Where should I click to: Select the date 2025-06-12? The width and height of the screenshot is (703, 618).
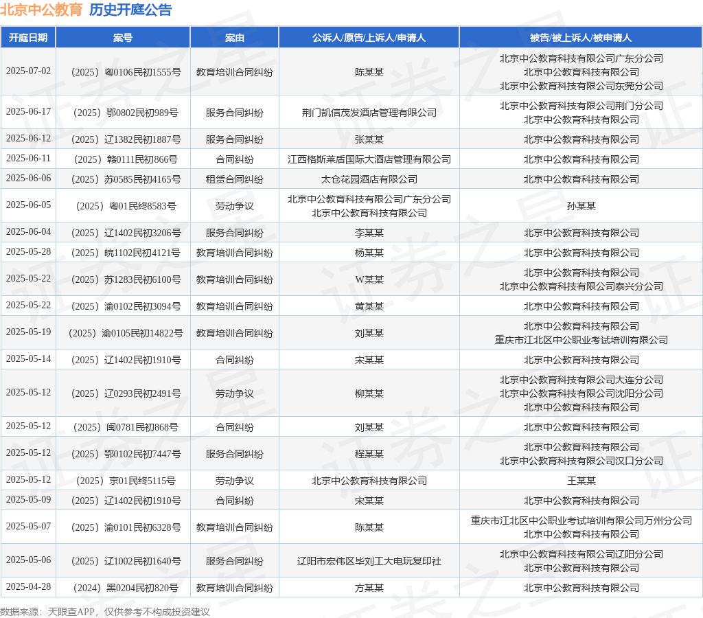28,138
